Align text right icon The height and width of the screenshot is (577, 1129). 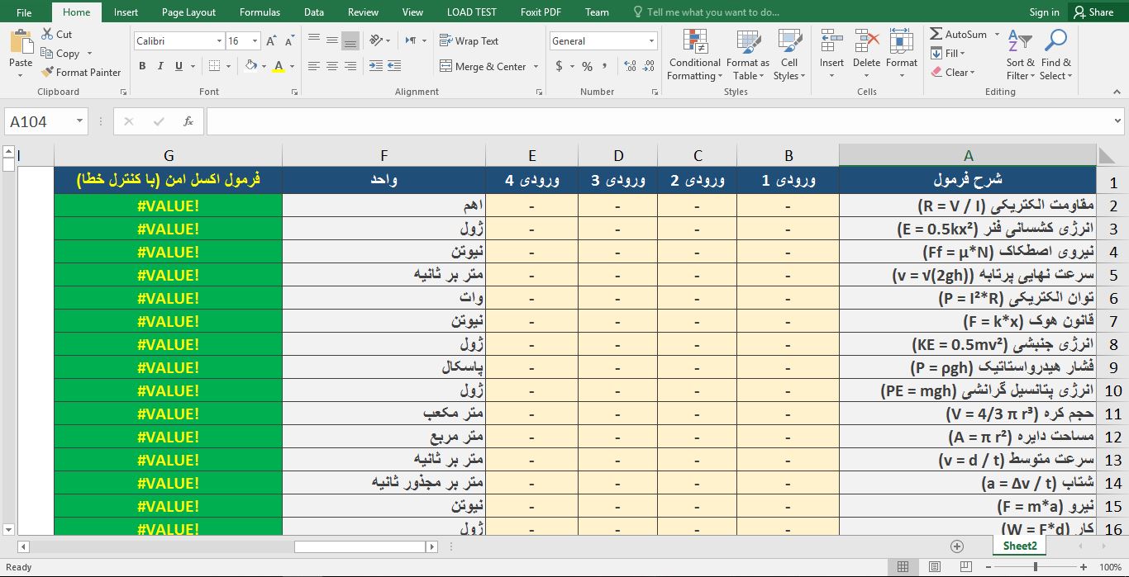pos(350,66)
